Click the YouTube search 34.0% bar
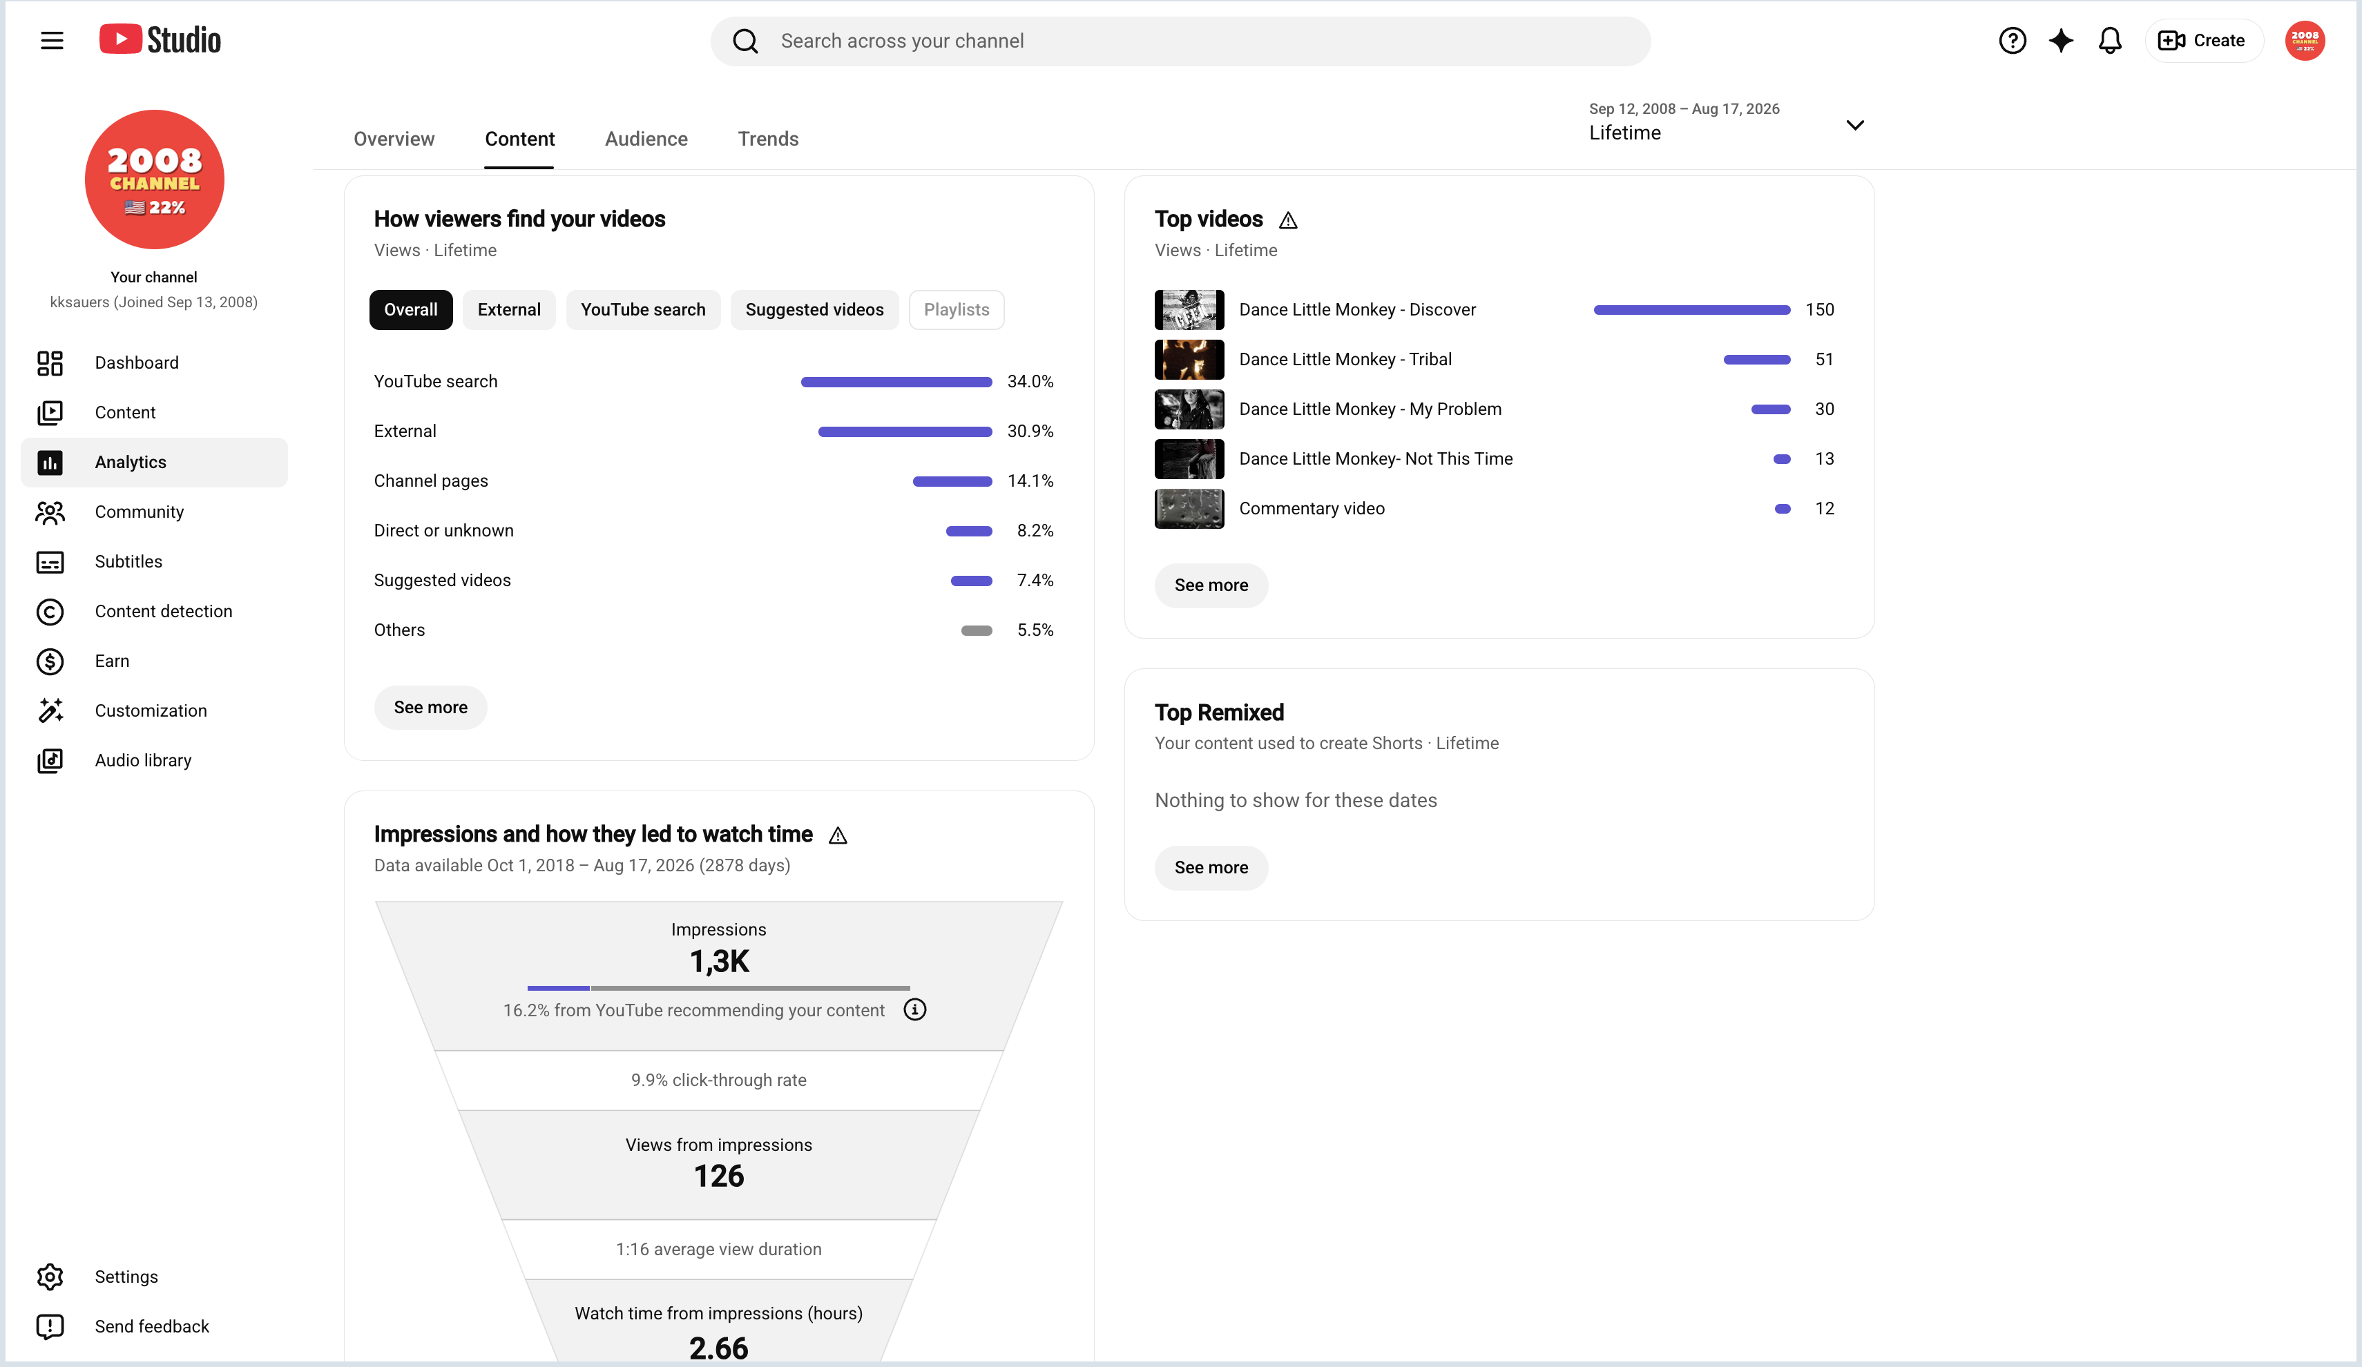 pyautogui.click(x=896, y=382)
